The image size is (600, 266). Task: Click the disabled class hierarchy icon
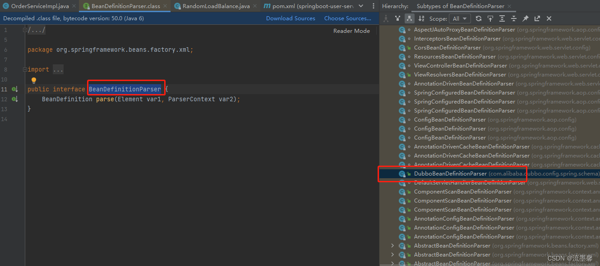pyautogui.click(x=386, y=18)
